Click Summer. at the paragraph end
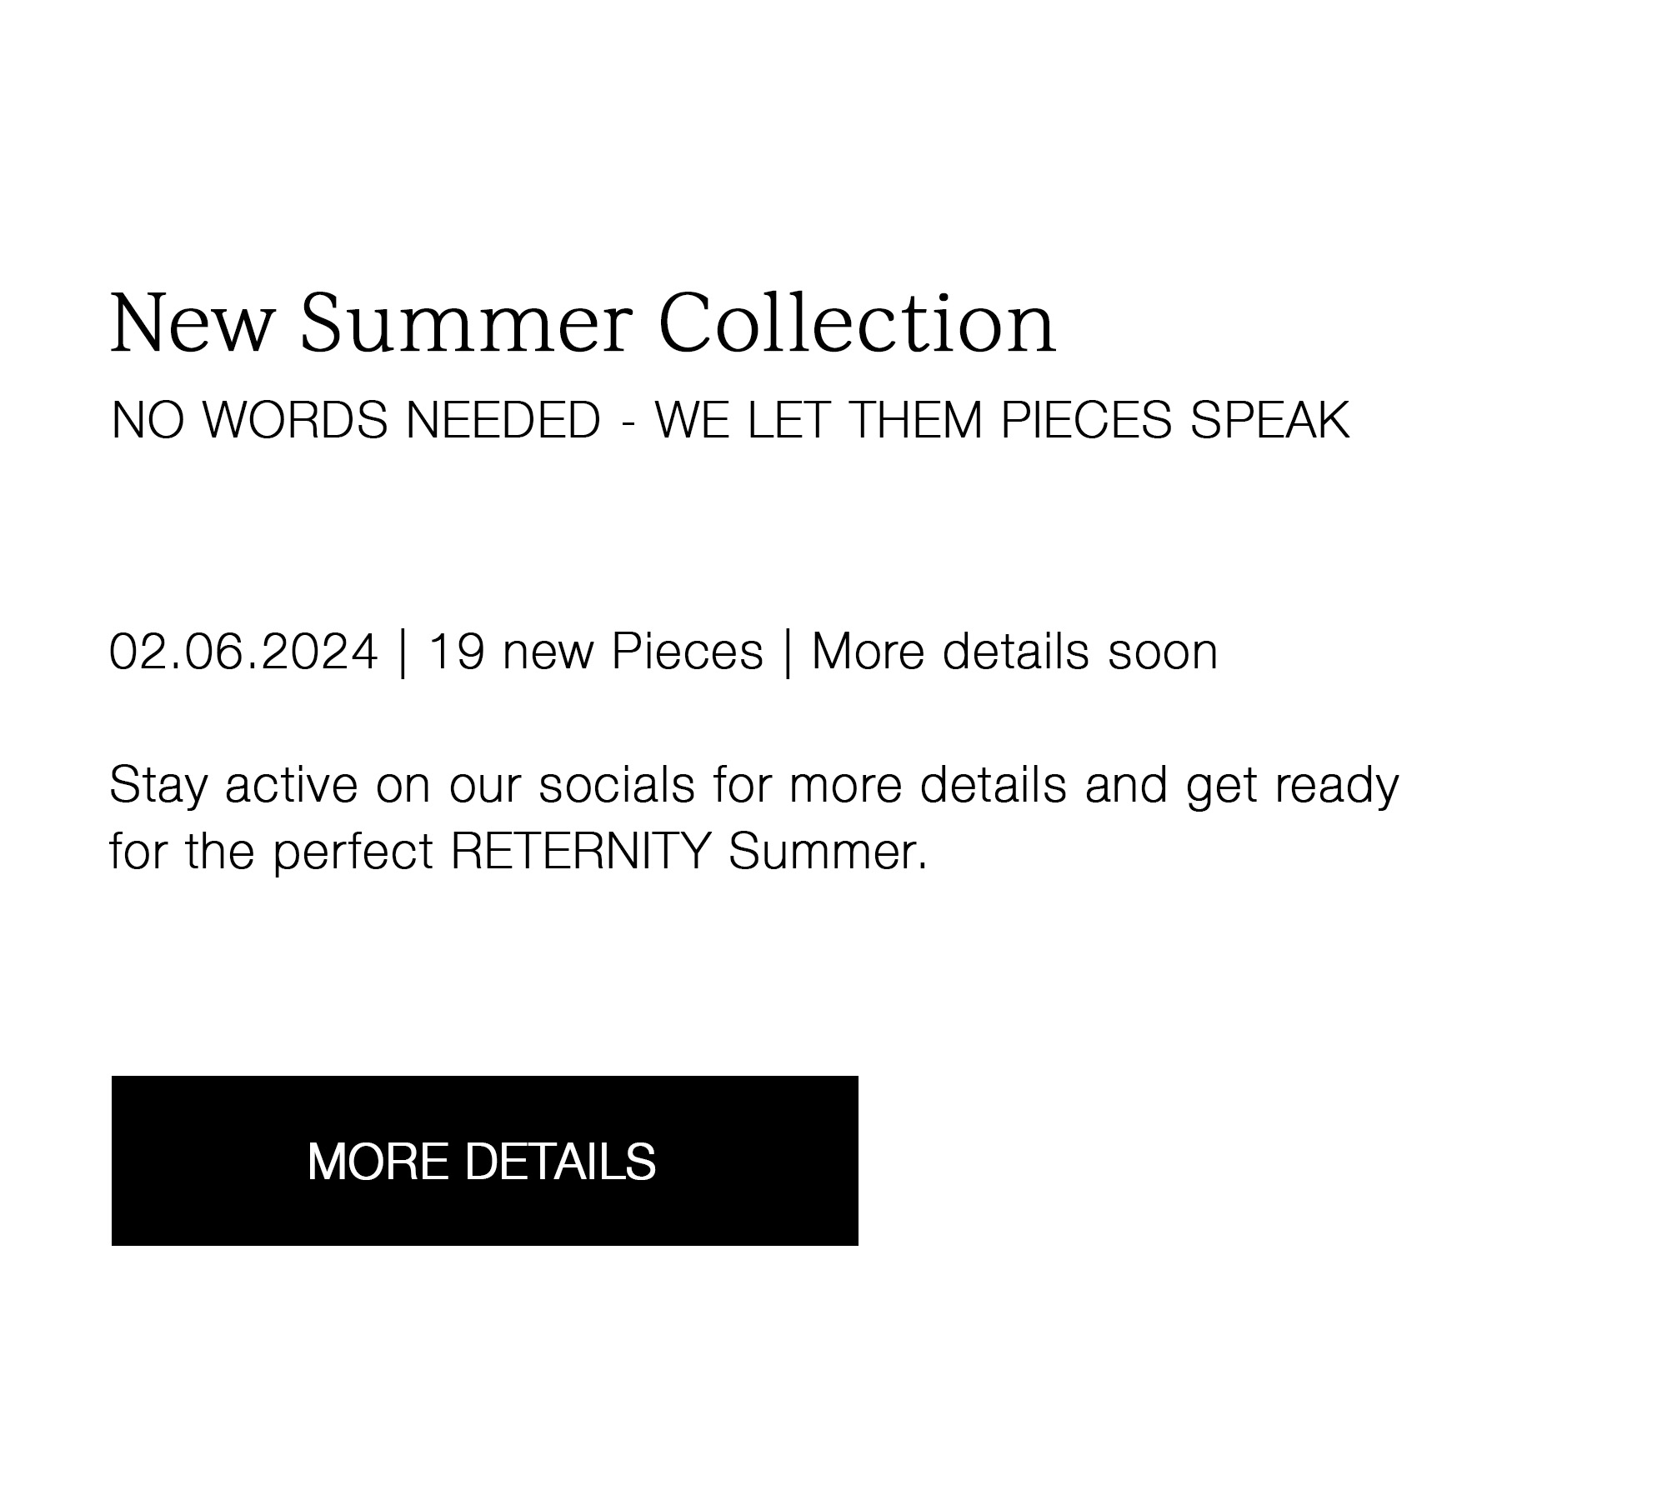 click(x=828, y=851)
